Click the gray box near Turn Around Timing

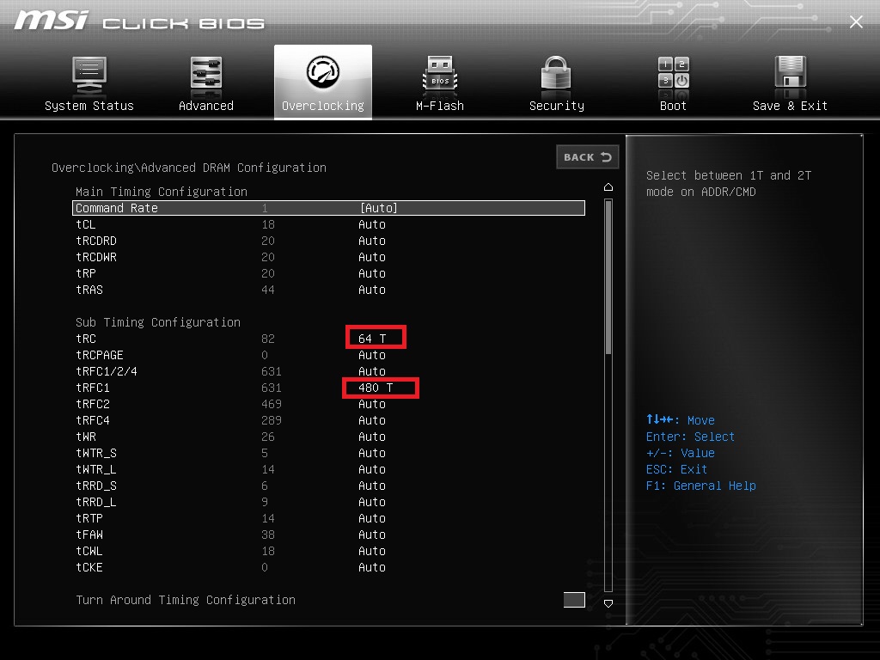pos(574,600)
